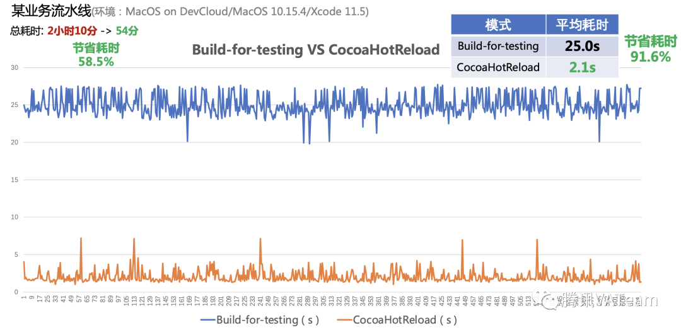Click the 某业务流水线 heading
The height and width of the screenshot is (330, 681).
point(51,11)
